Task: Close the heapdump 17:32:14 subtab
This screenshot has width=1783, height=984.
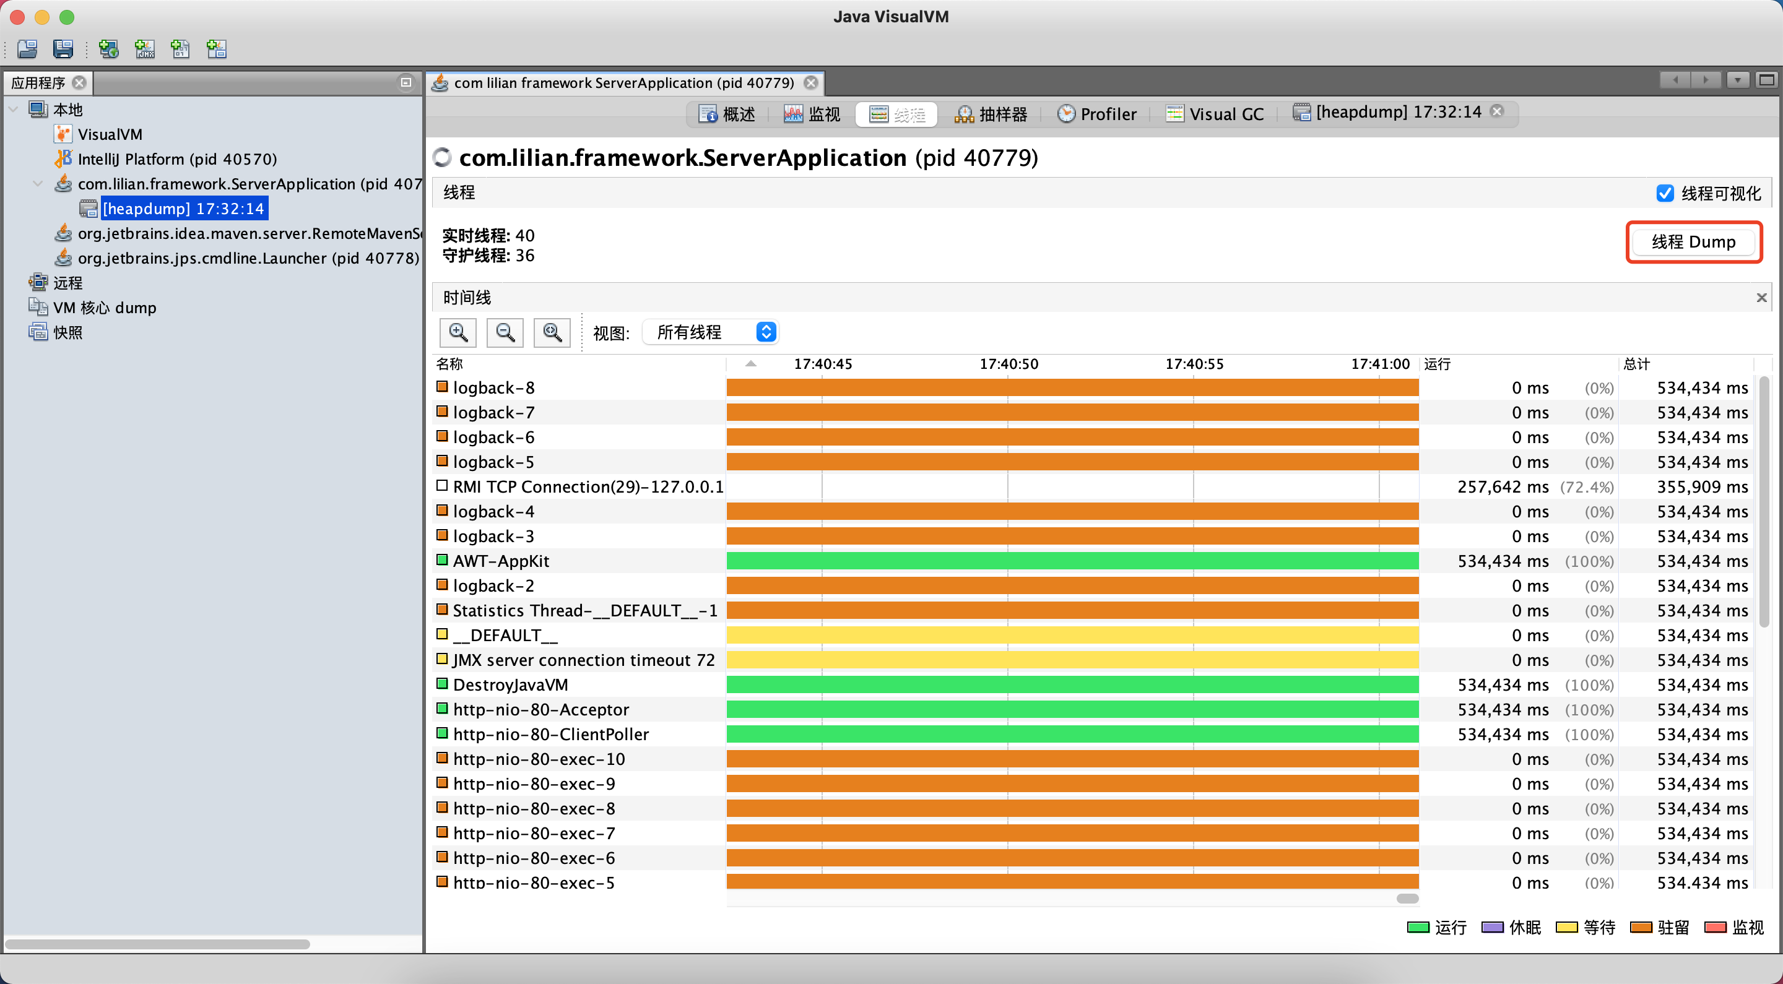Action: 1496,111
